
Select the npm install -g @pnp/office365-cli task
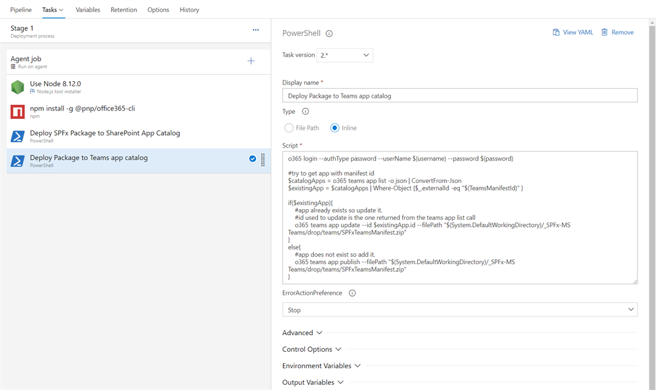point(139,112)
